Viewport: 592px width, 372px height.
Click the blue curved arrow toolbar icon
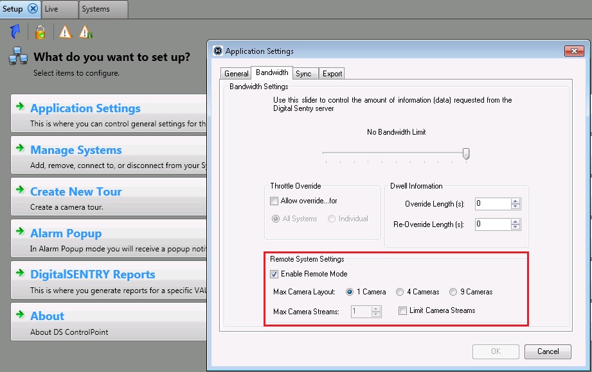(x=16, y=31)
